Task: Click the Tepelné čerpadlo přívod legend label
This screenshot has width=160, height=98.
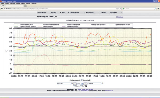Action: click(x=122, y=25)
